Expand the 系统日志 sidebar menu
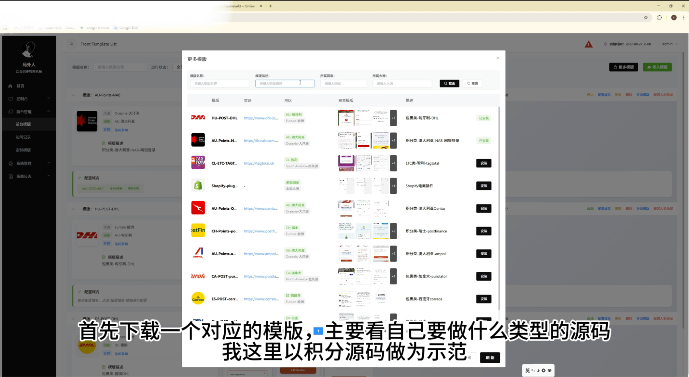The width and height of the screenshot is (689, 377). (29, 176)
